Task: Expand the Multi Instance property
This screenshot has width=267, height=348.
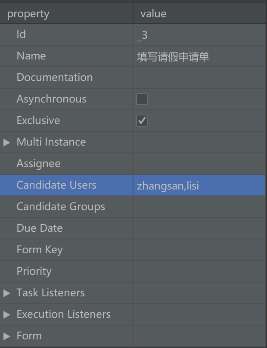Action: pyautogui.click(x=6, y=142)
